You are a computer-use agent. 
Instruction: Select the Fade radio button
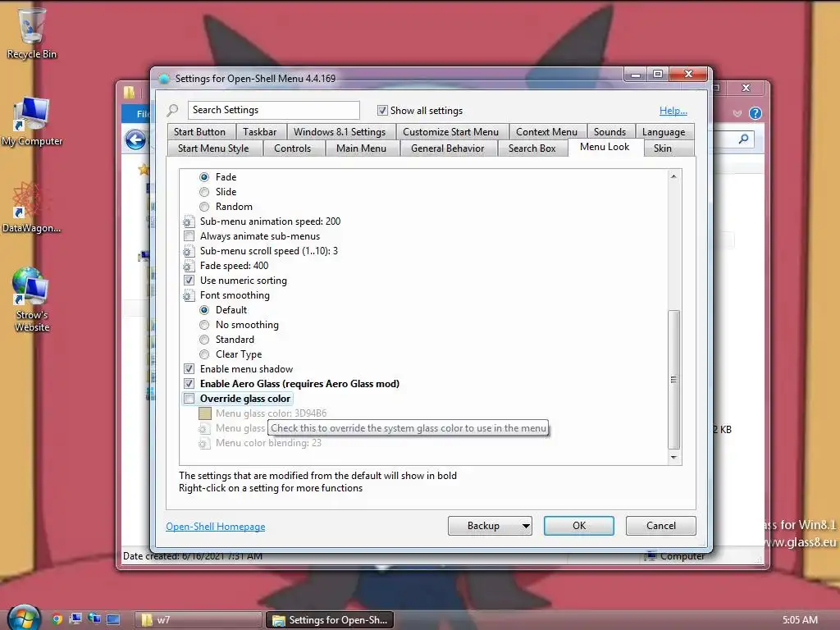click(204, 177)
